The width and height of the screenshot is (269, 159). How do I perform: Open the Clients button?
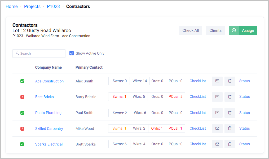coord(215,30)
